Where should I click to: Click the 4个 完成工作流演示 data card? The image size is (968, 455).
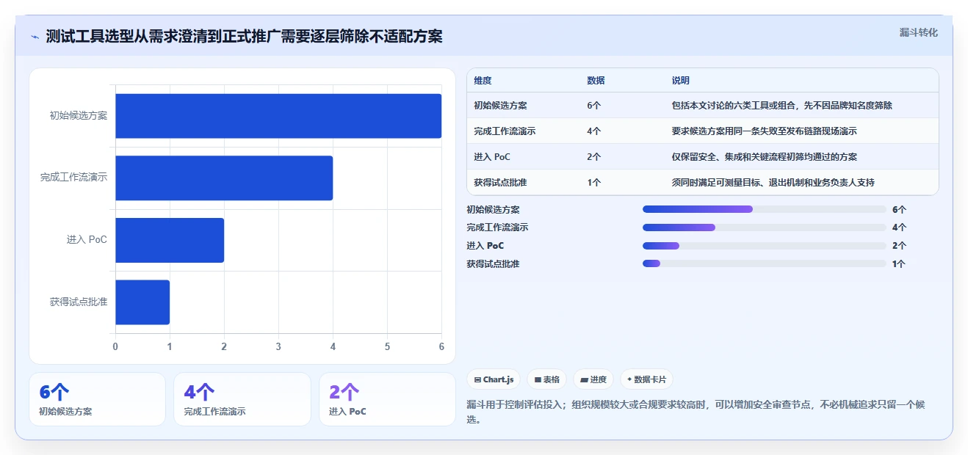click(x=242, y=399)
